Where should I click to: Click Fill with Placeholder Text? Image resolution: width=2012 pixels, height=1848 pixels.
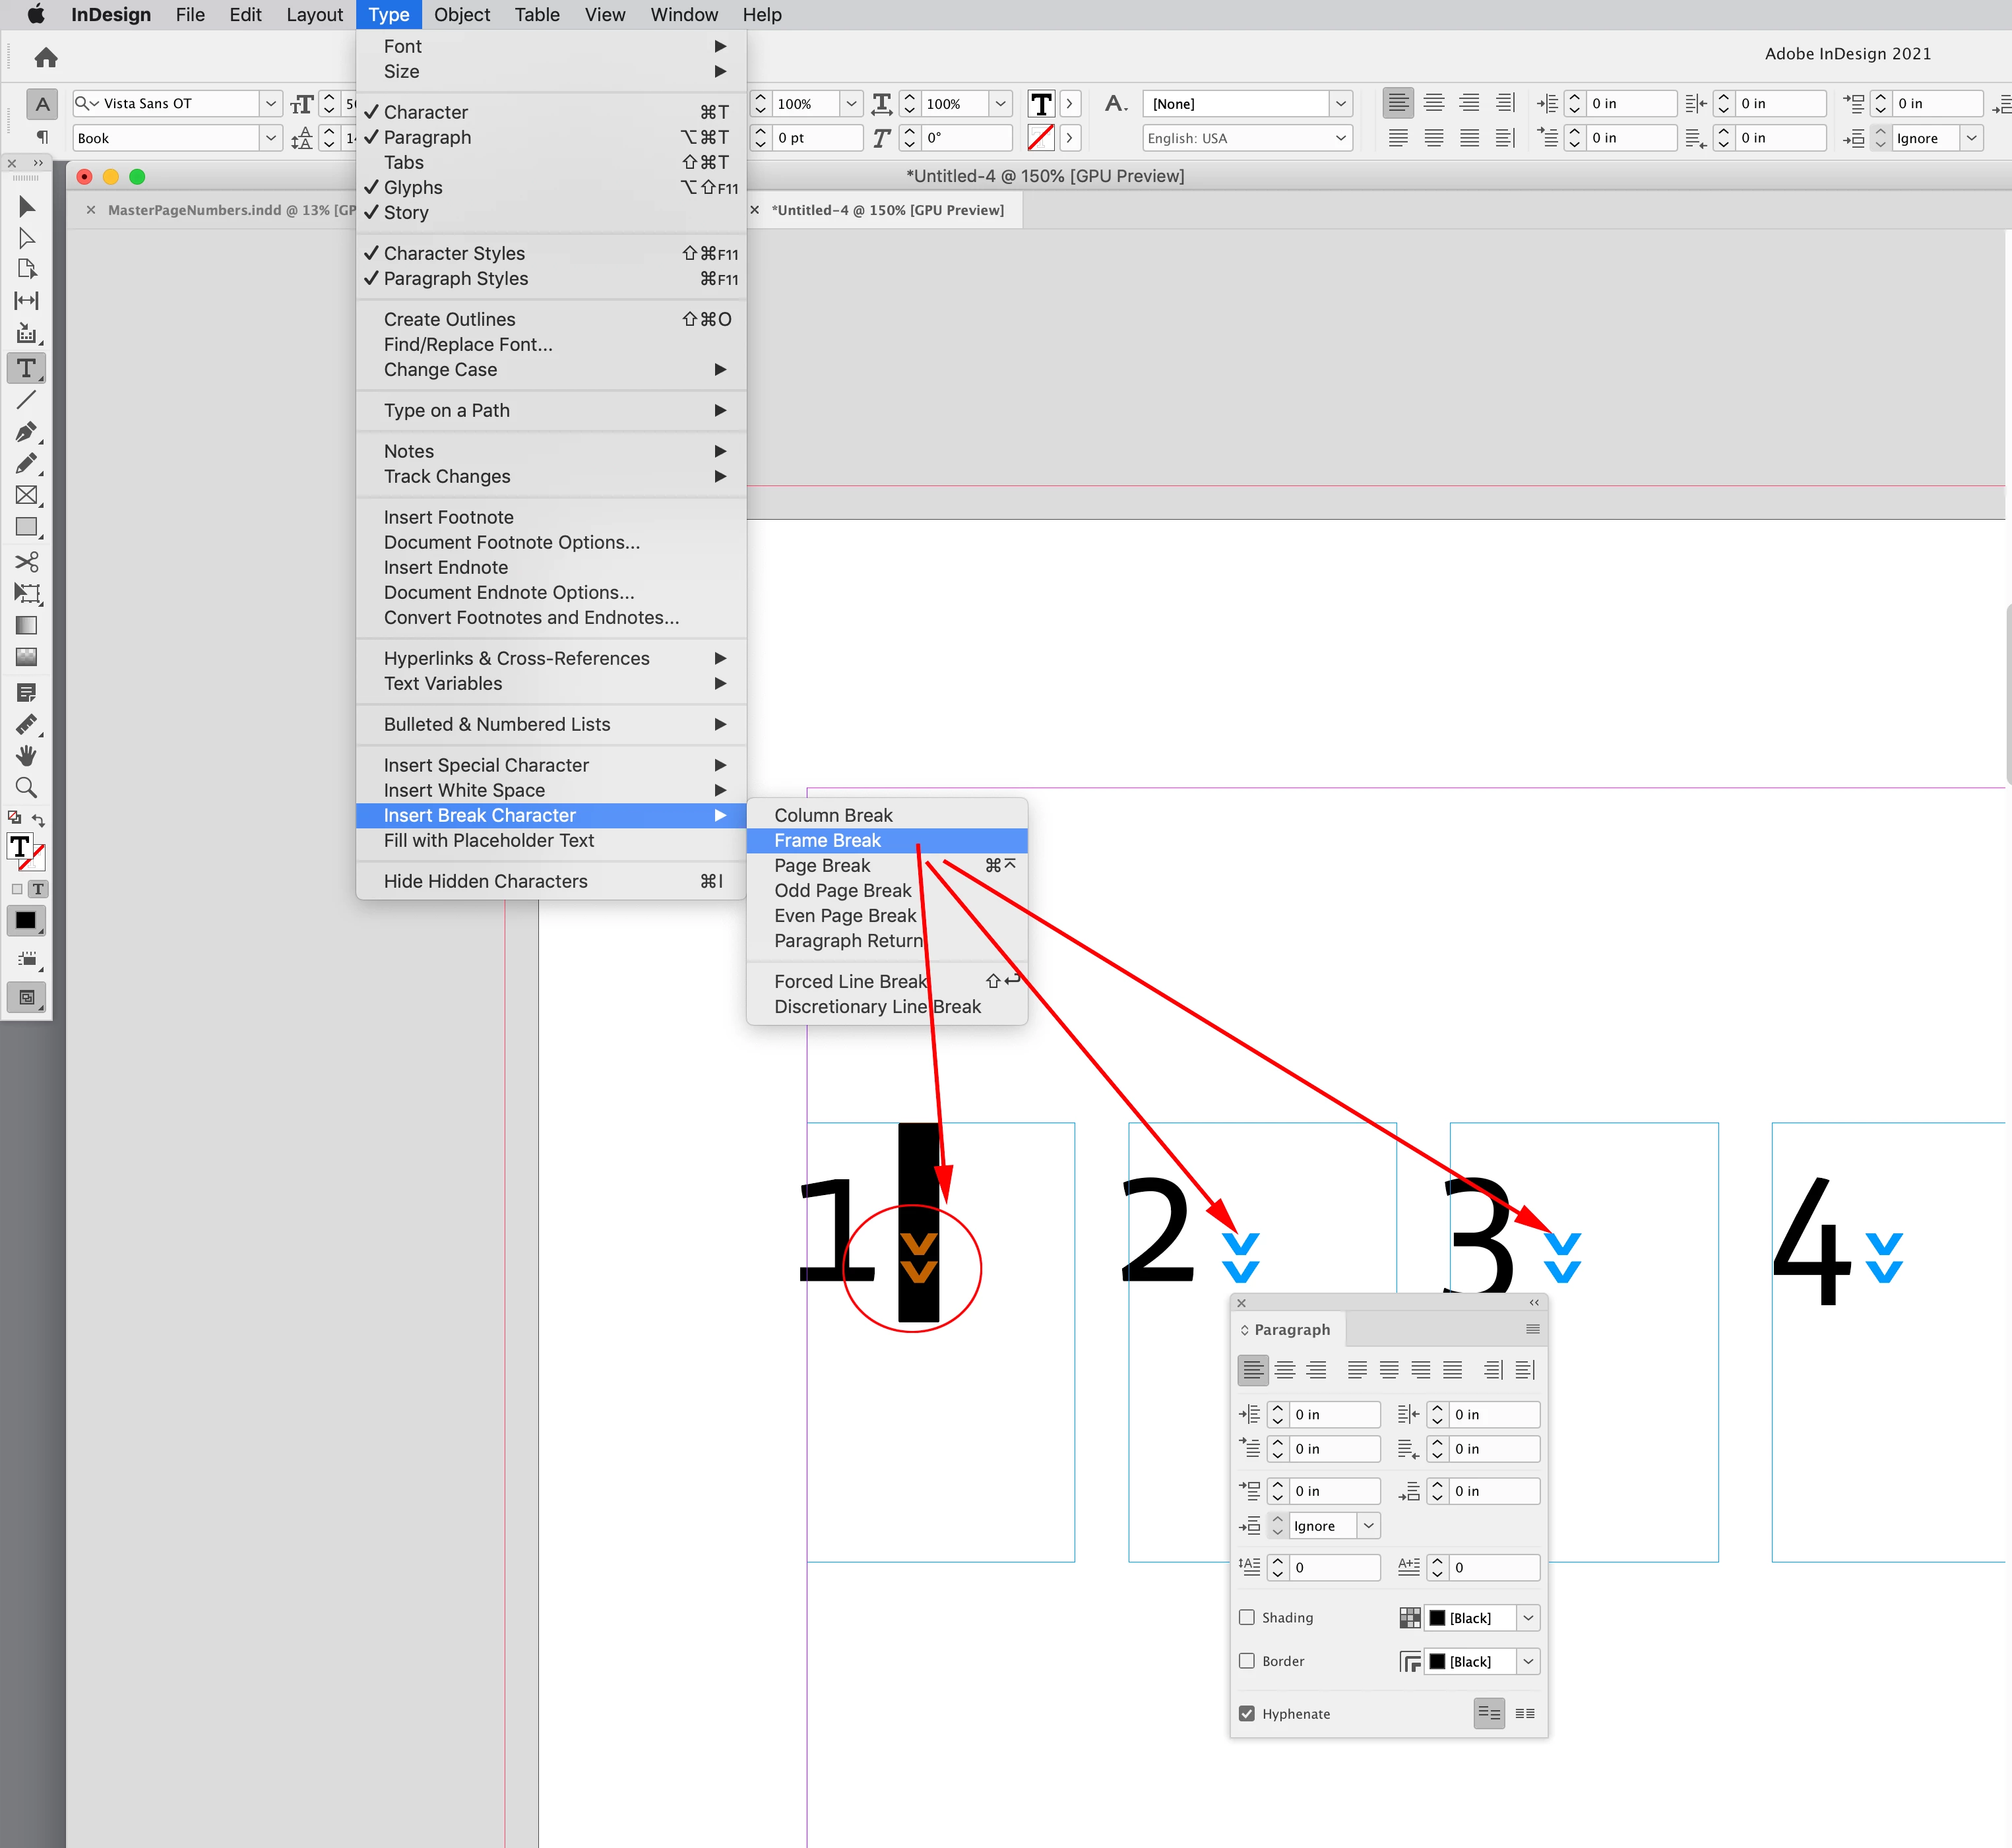pos(489,840)
